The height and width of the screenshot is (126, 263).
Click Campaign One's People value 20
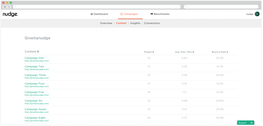pyautogui.click(x=149, y=58)
